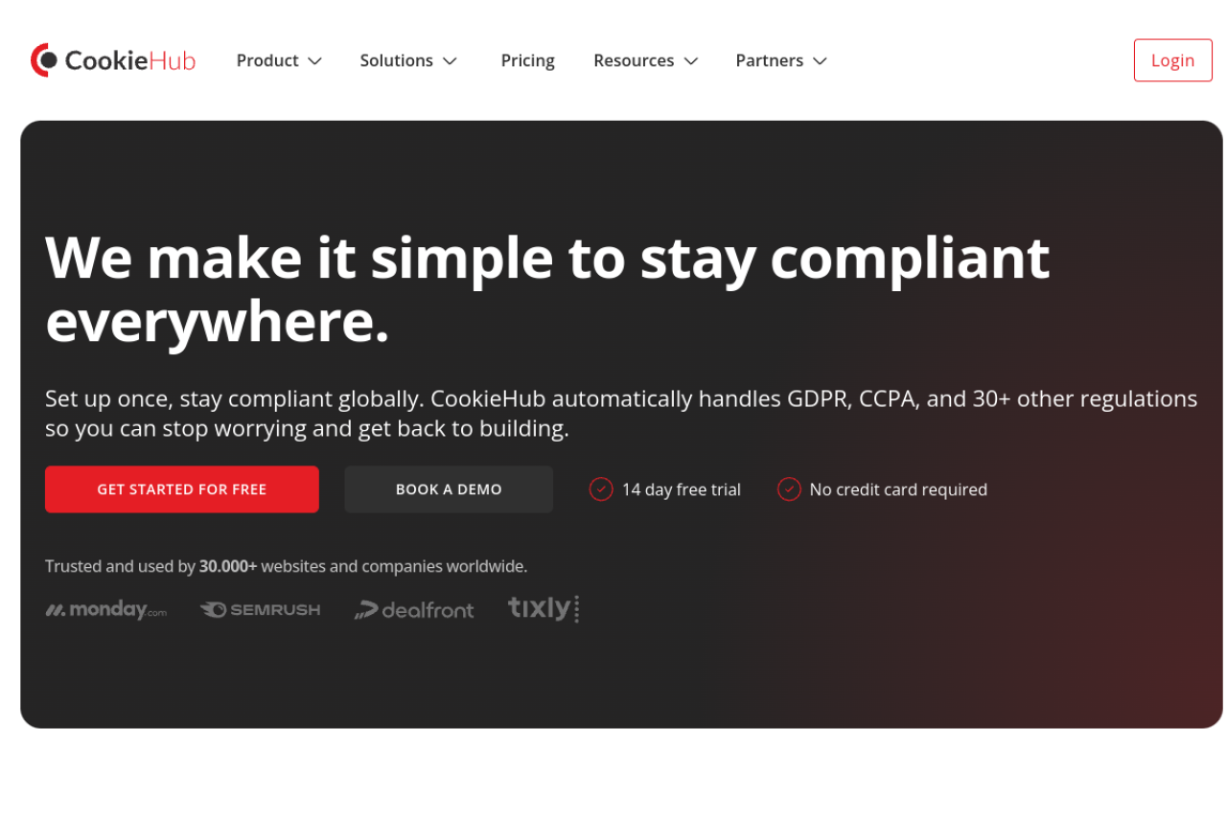Image resolution: width=1227 pixels, height=817 pixels.
Task: Click the monday.com logo
Action: pyautogui.click(x=106, y=610)
